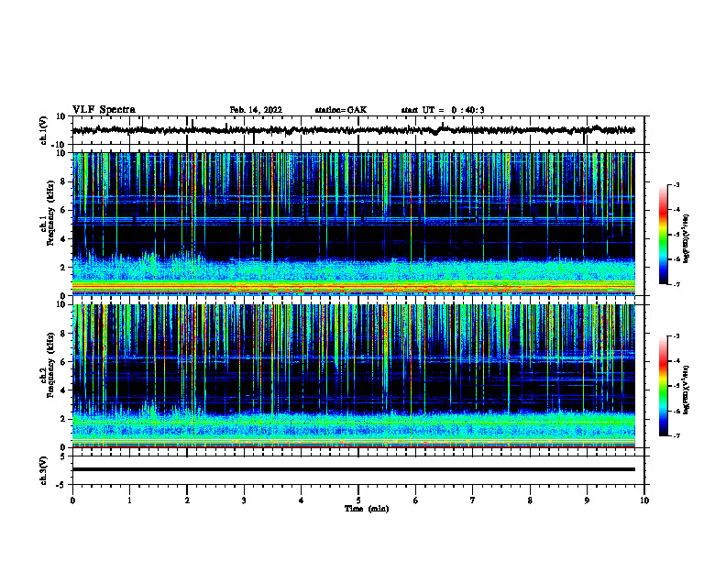This screenshot has height=561, width=726.
Task: Select the date text "Feb. 14, 2022"
Action: (256, 110)
